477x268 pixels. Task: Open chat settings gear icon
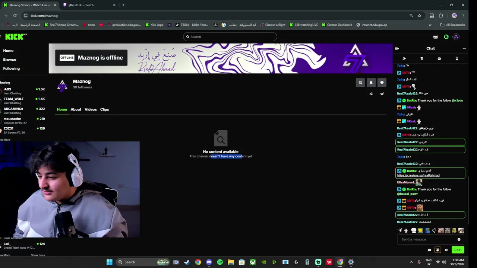pyautogui.click(x=446, y=250)
